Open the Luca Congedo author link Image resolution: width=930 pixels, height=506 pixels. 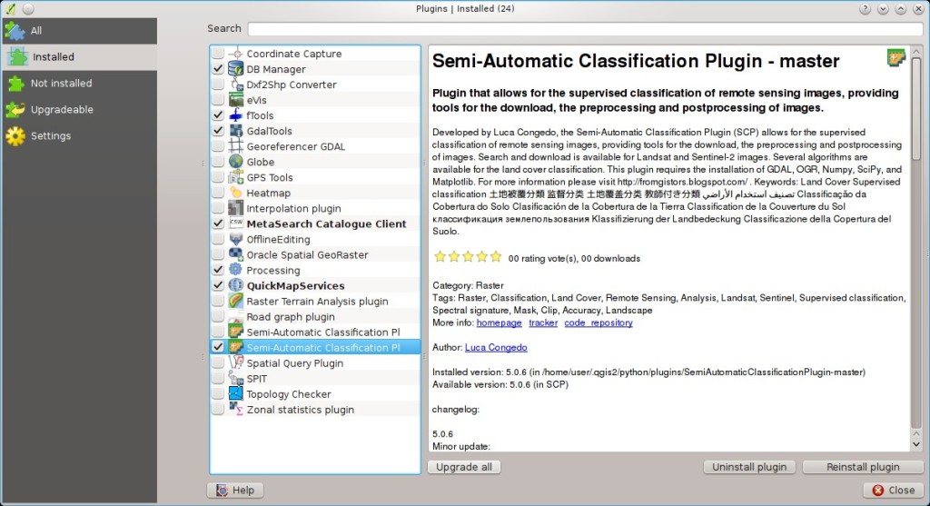[x=496, y=348]
